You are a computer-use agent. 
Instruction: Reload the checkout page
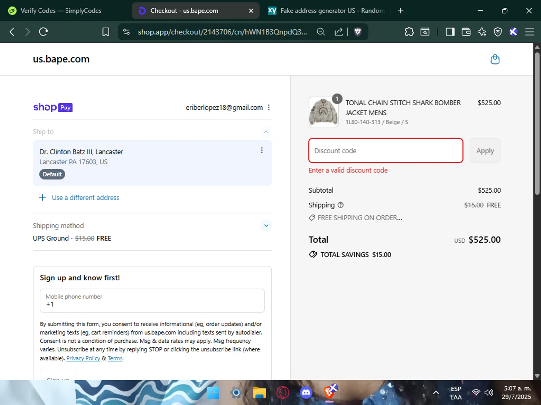(43, 32)
